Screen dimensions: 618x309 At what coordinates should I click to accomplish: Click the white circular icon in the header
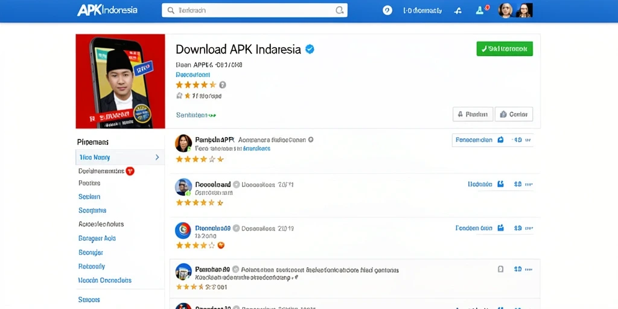coord(387,11)
